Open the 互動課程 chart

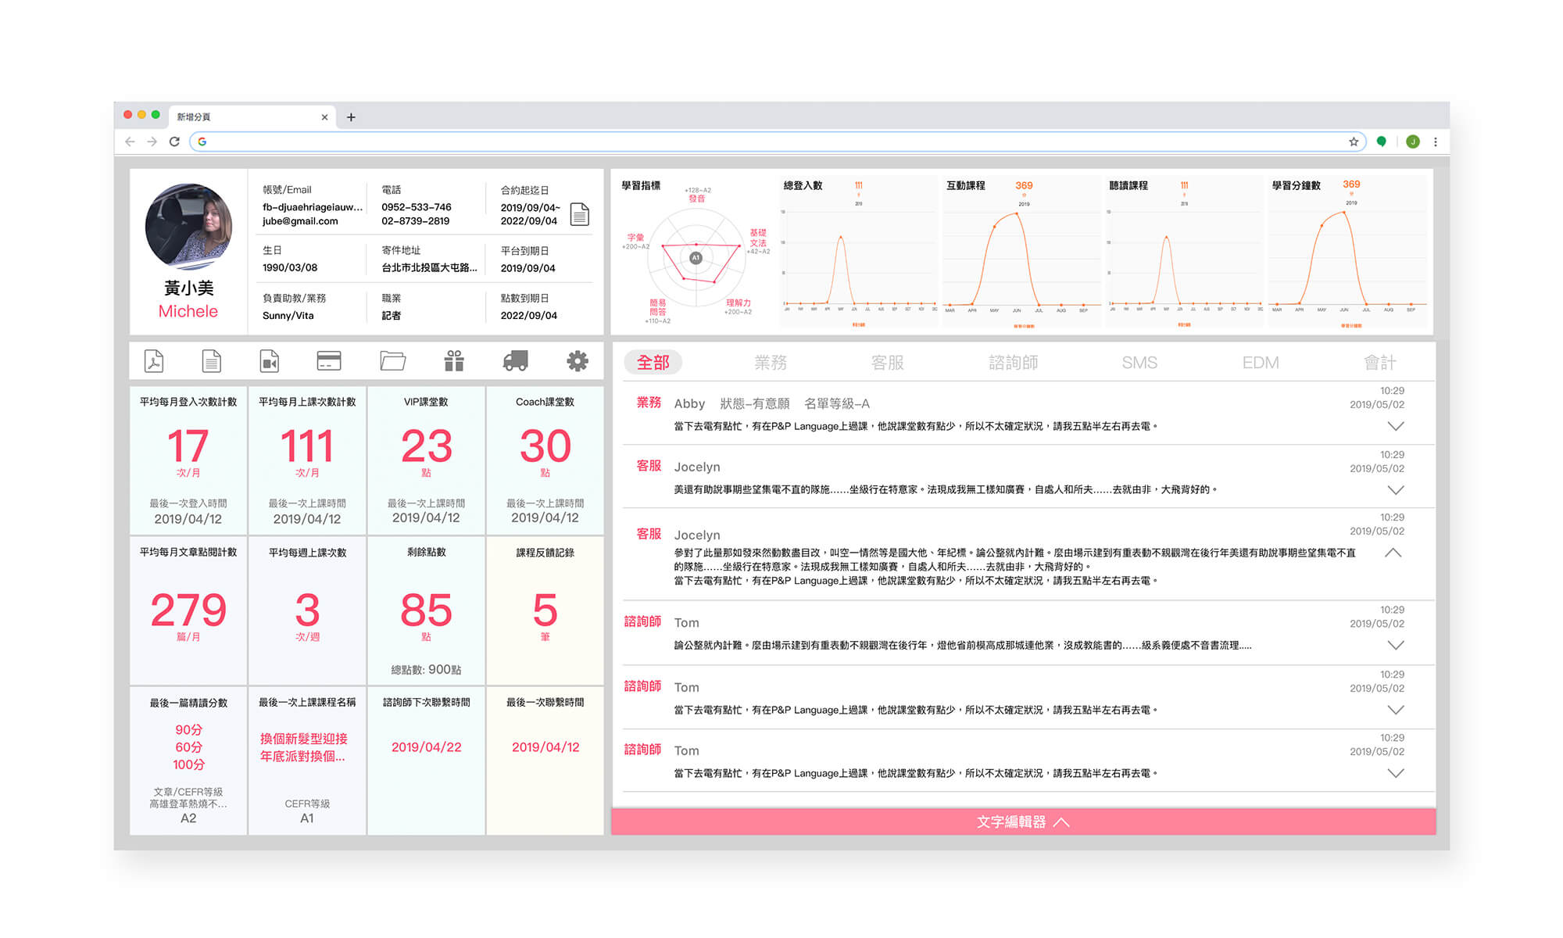(x=1021, y=252)
